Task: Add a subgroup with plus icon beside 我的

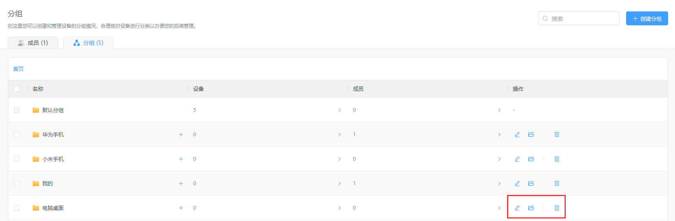Action: pos(181,183)
